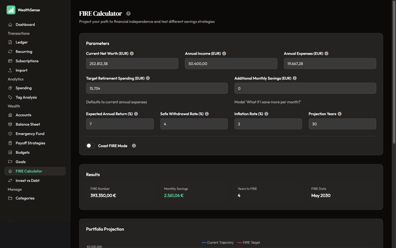Show info for Projection Years
The image size is (396, 248).
coord(340,114)
